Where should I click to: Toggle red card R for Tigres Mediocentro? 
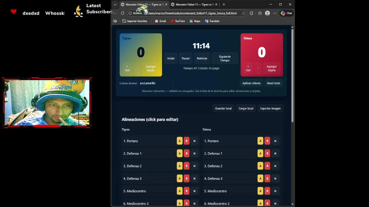coord(187,191)
